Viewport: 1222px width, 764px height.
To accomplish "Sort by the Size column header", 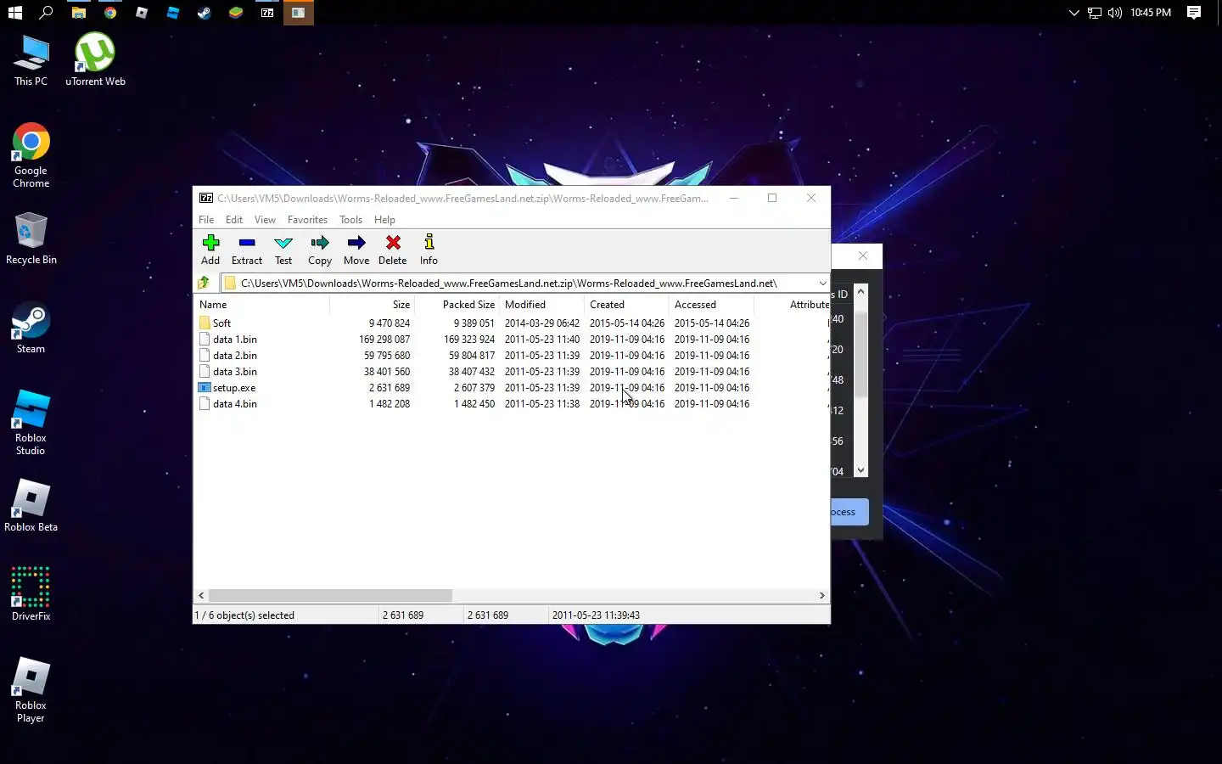I will point(373,305).
